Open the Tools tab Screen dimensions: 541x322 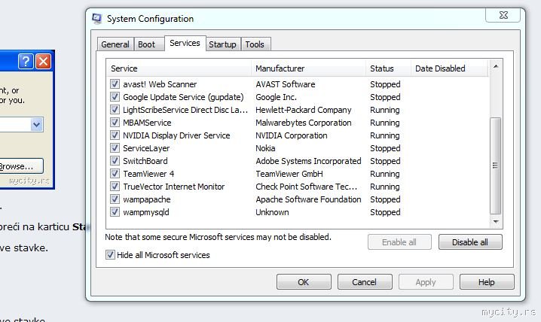(x=255, y=44)
